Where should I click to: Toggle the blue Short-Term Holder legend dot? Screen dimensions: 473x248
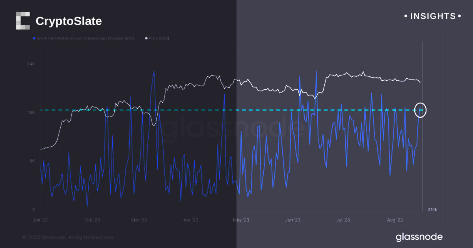pyautogui.click(x=34, y=38)
